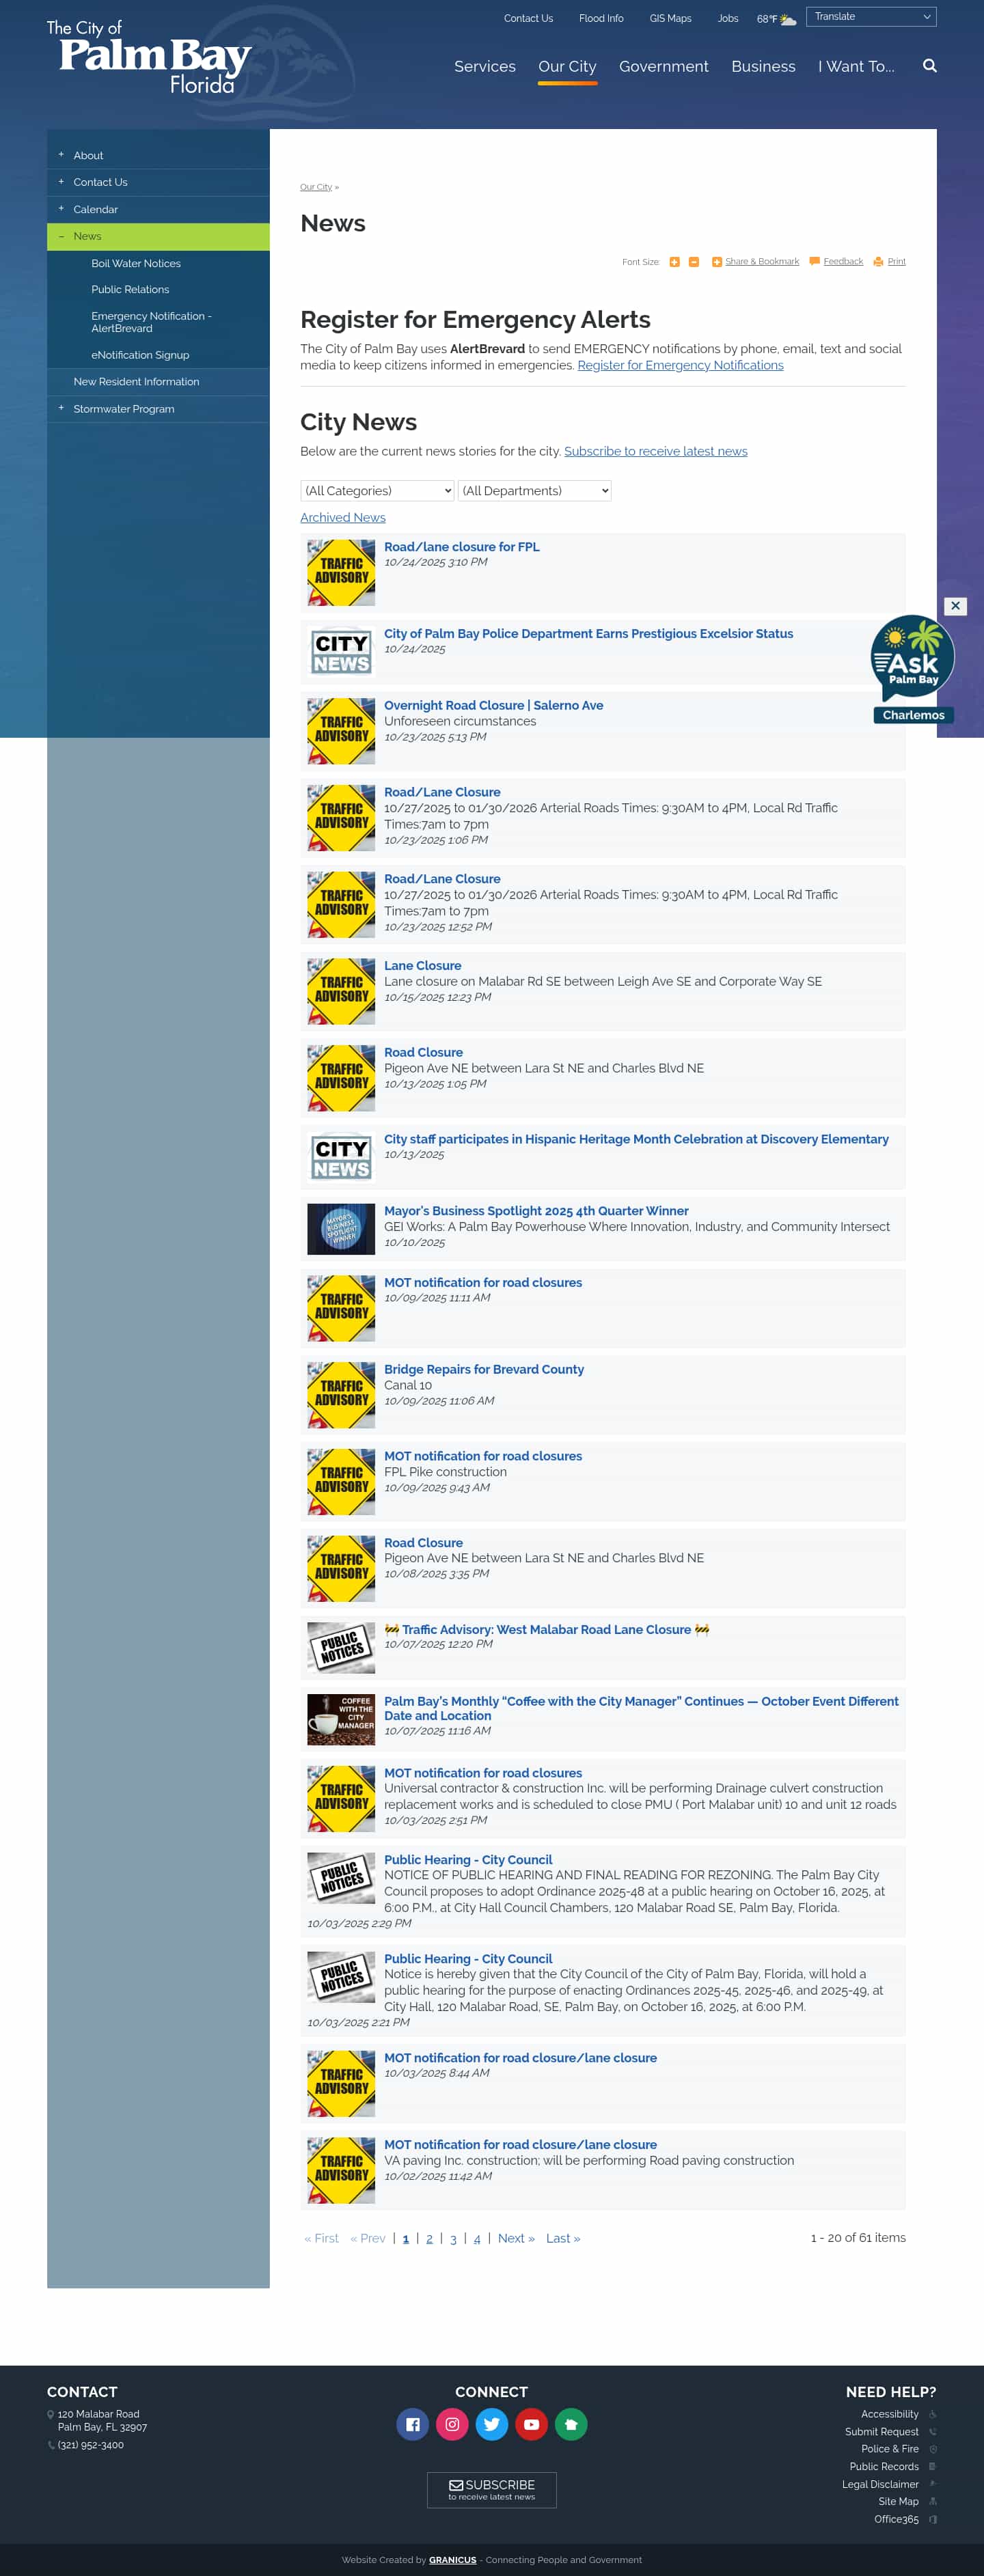Click the Mayor's Business Spotlight thumbnail
984x2576 pixels.
click(x=341, y=1229)
